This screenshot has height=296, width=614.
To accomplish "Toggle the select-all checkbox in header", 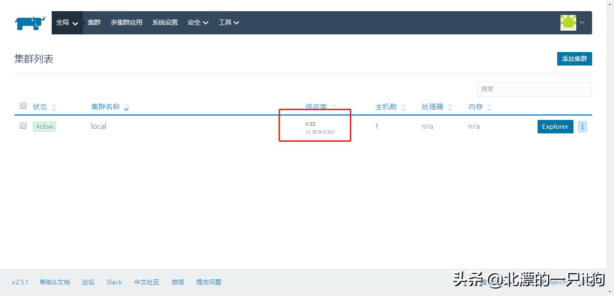I will (x=23, y=105).
